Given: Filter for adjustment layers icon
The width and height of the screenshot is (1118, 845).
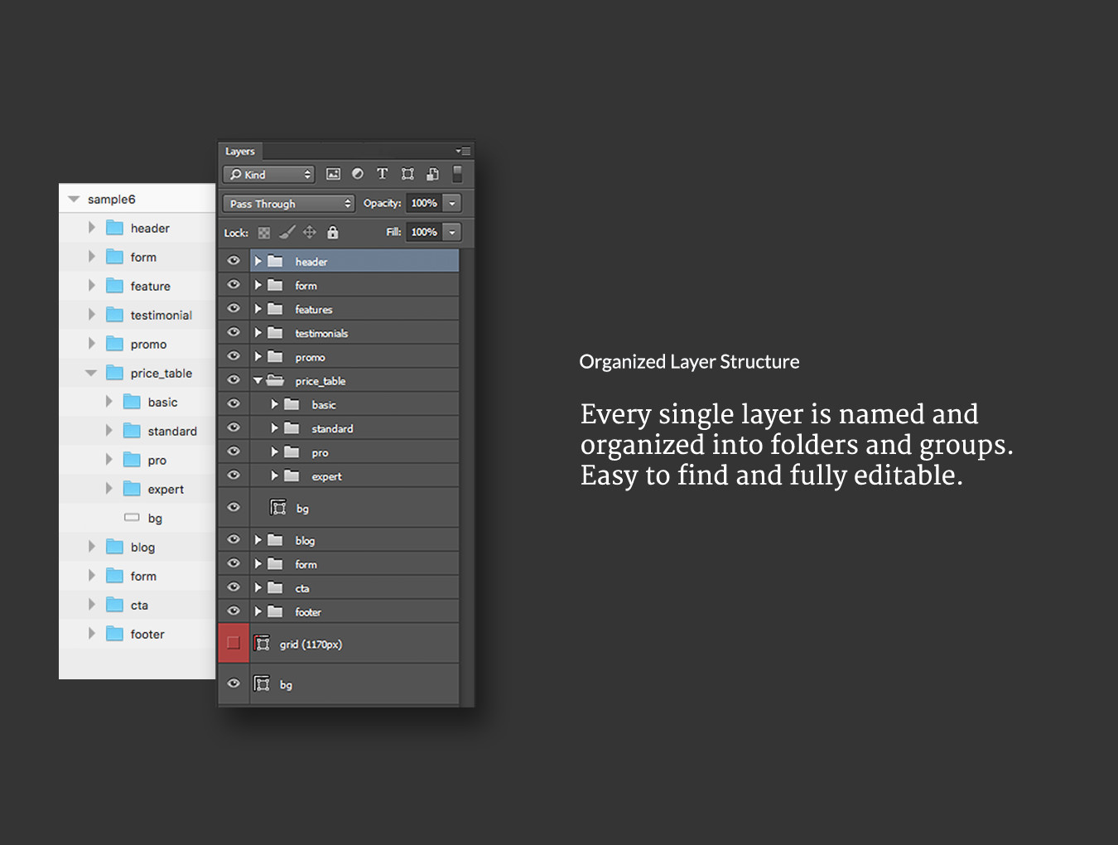Looking at the screenshot, I should tap(358, 174).
